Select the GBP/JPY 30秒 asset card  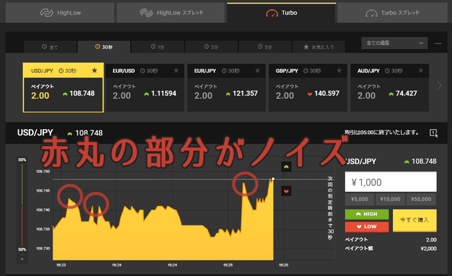click(x=308, y=87)
